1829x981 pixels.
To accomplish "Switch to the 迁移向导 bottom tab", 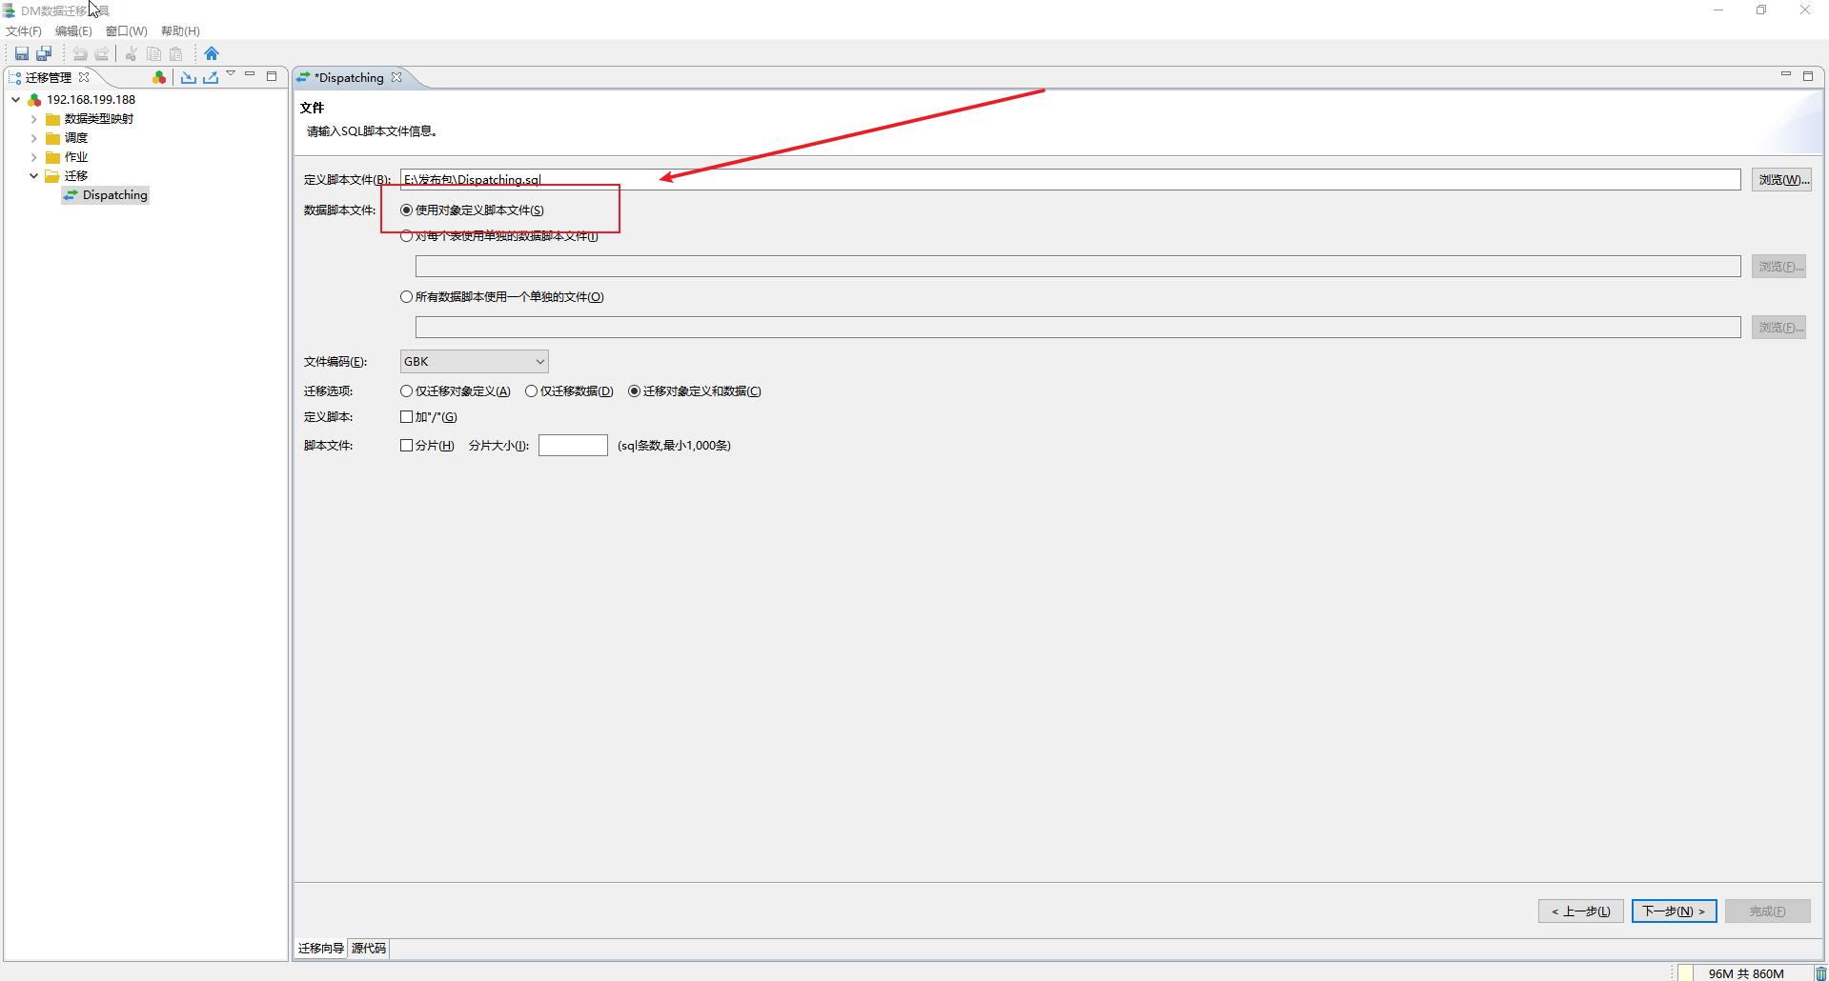I will click(320, 948).
